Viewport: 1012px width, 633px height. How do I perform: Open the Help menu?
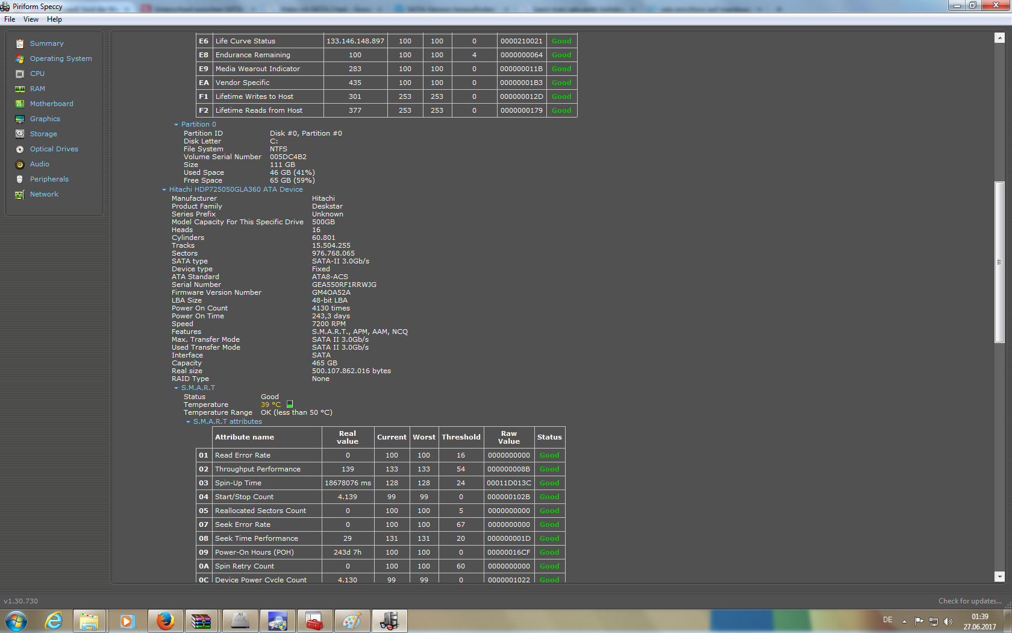pyautogui.click(x=54, y=19)
